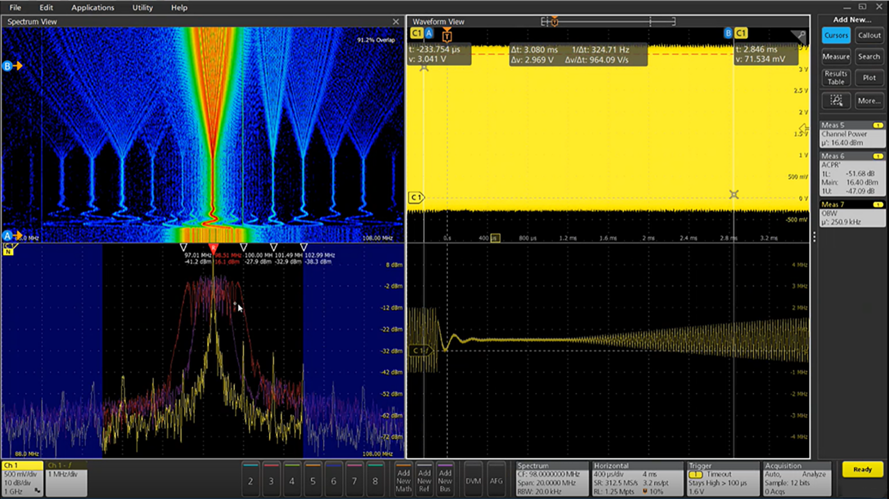Enable Channel 2 from the bottom bar
The width and height of the screenshot is (889, 499).
coord(250,481)
